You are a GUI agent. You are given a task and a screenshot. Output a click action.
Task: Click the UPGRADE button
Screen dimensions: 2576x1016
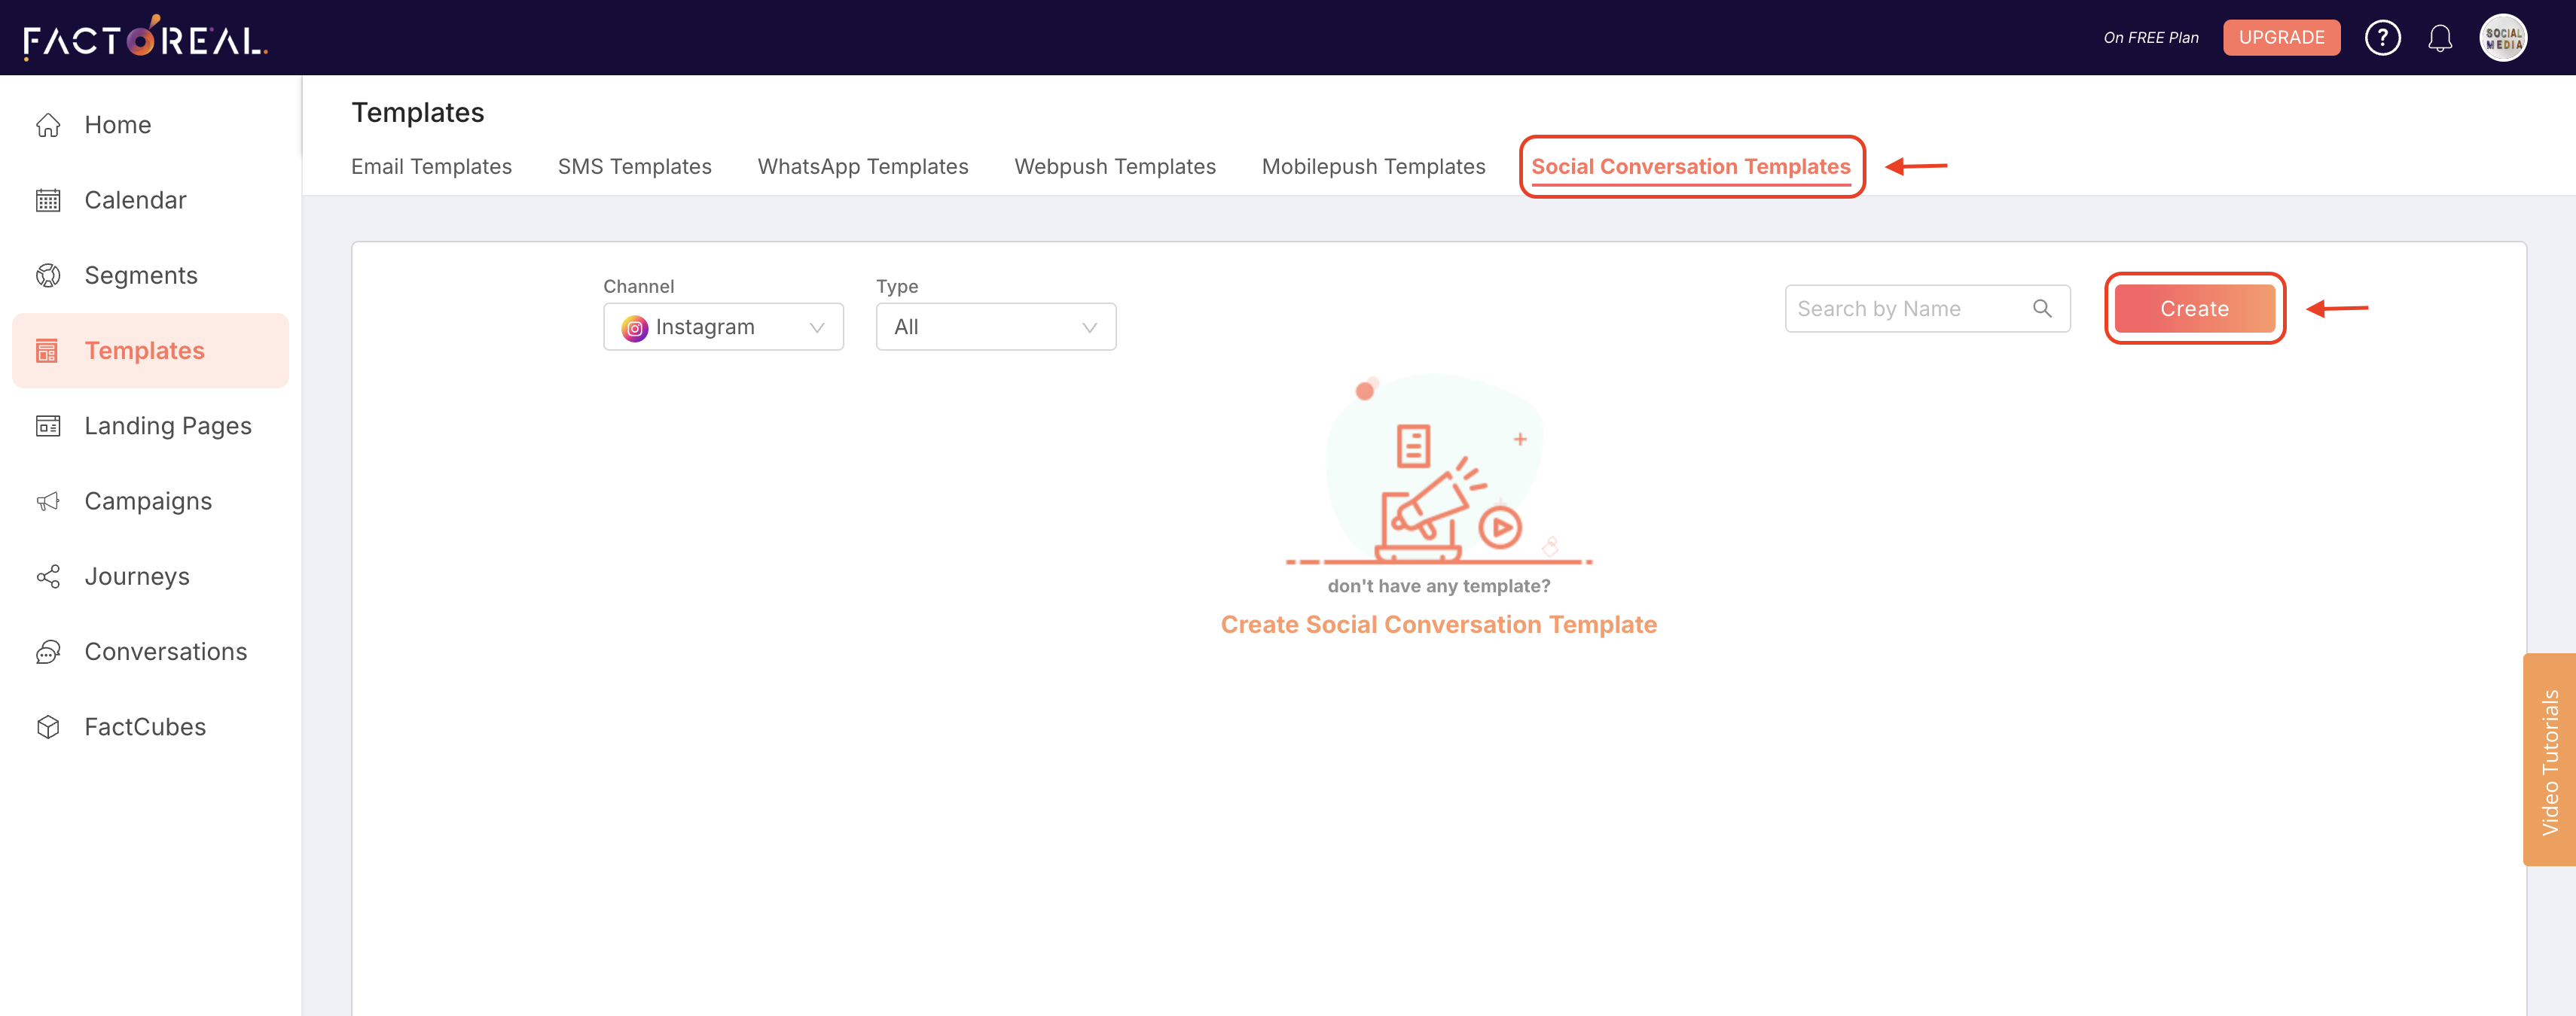(2281, 38)
